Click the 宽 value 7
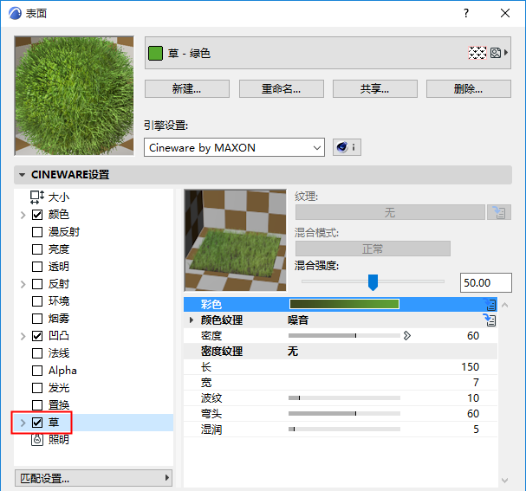The width and height of the screenshot is (526, 491). coord(476,383)
